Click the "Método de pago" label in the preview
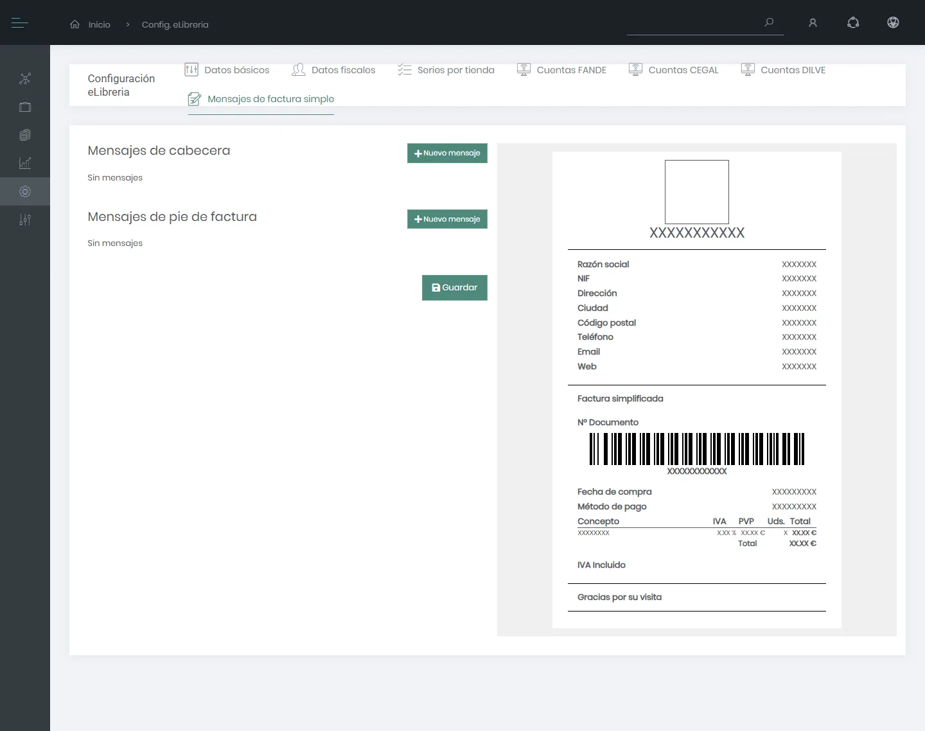 (x=612, y=507)
